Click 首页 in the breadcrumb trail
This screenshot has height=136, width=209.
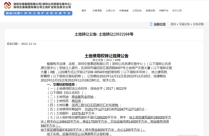click(173, 24)
